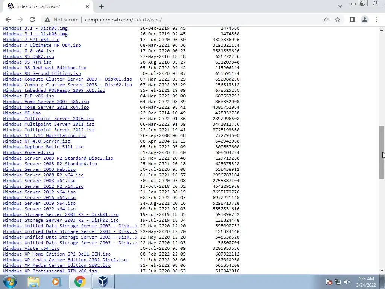Download Windows ME.iso

(x=22, y=113)
